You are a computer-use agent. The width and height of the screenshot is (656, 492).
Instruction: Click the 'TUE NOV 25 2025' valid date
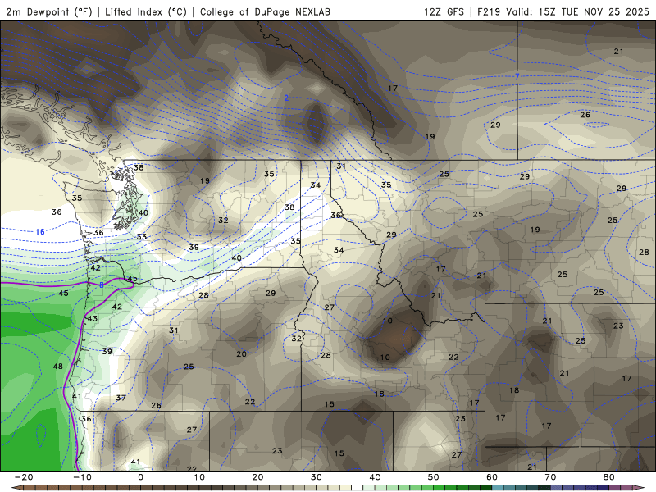point(605,11)
